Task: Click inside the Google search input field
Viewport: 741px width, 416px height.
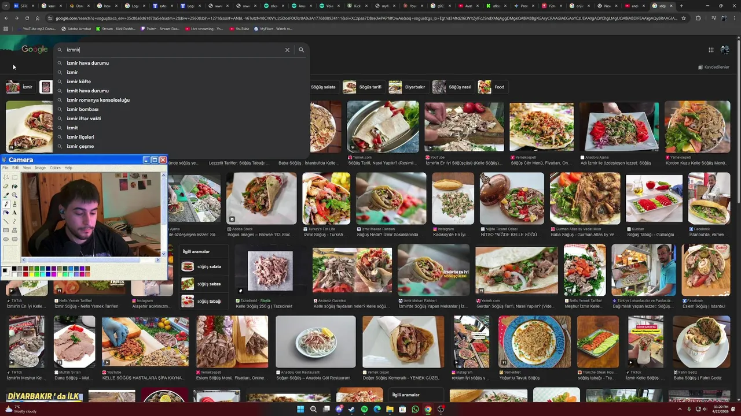Action: coord(174,50)
